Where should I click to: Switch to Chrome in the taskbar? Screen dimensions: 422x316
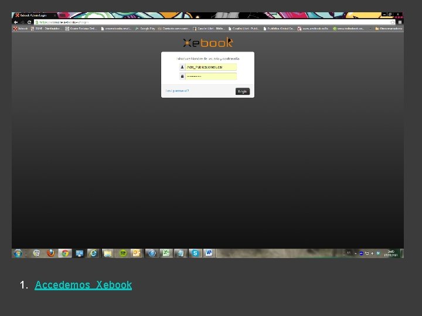coord(65,253)
